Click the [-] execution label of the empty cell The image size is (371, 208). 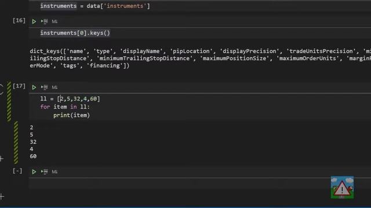[x=17, y=171]
